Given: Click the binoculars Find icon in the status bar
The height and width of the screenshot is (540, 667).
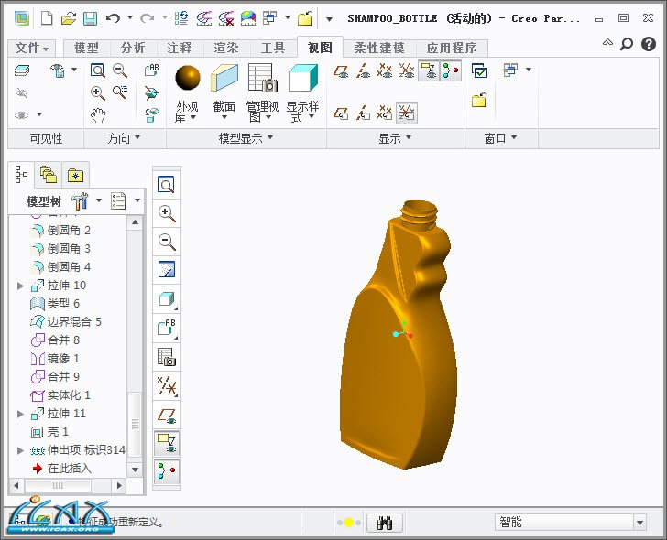Looking at the screenshot, I should pyautogui.click(x=386, y=523).
